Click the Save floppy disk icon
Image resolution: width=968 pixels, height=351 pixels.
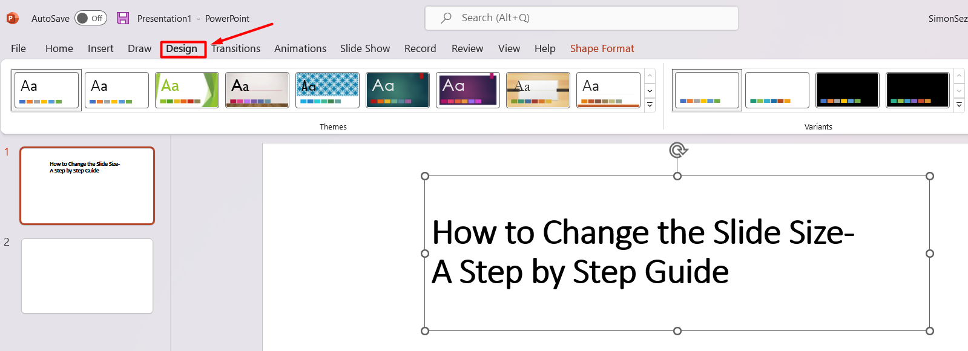123,18
